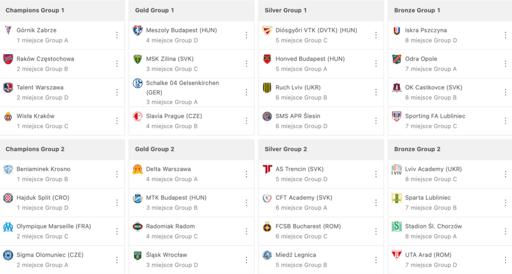This screenshot has height=274, width=512.
Task: Click the FCSB Bucharest crest icon
Action: coord(267,227)
